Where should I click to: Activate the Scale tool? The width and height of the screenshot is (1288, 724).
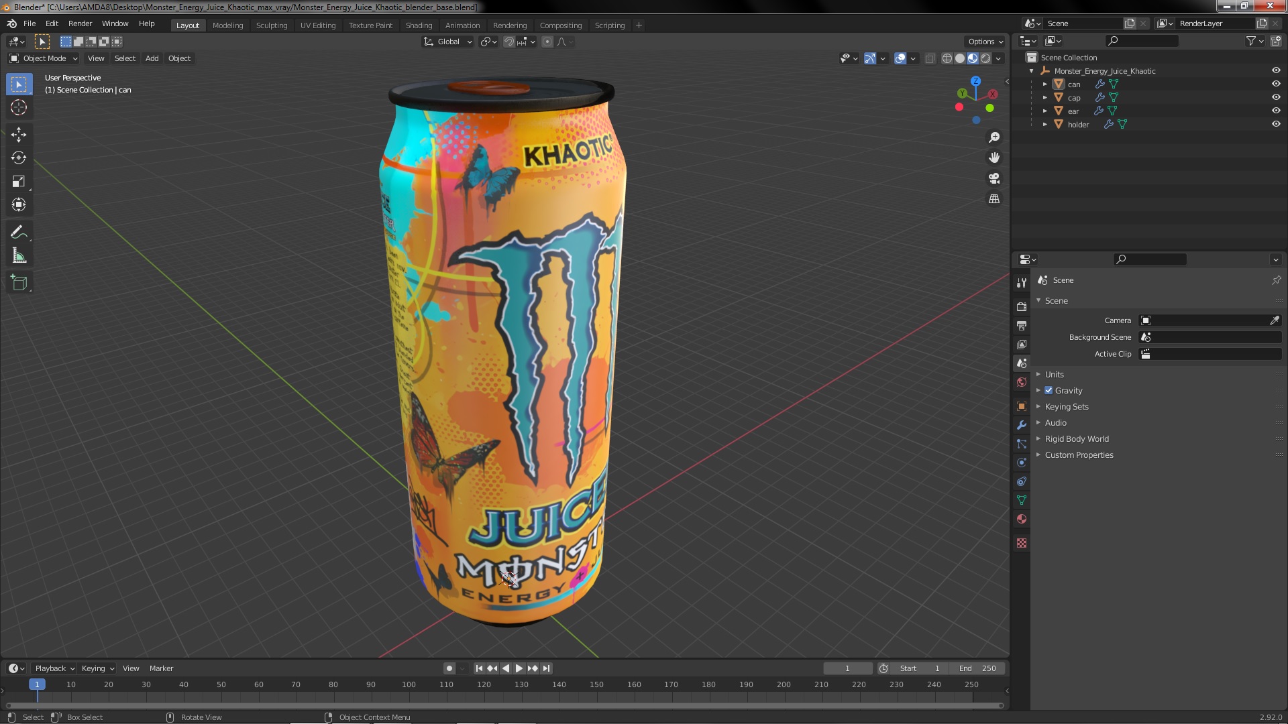point(19,182)
